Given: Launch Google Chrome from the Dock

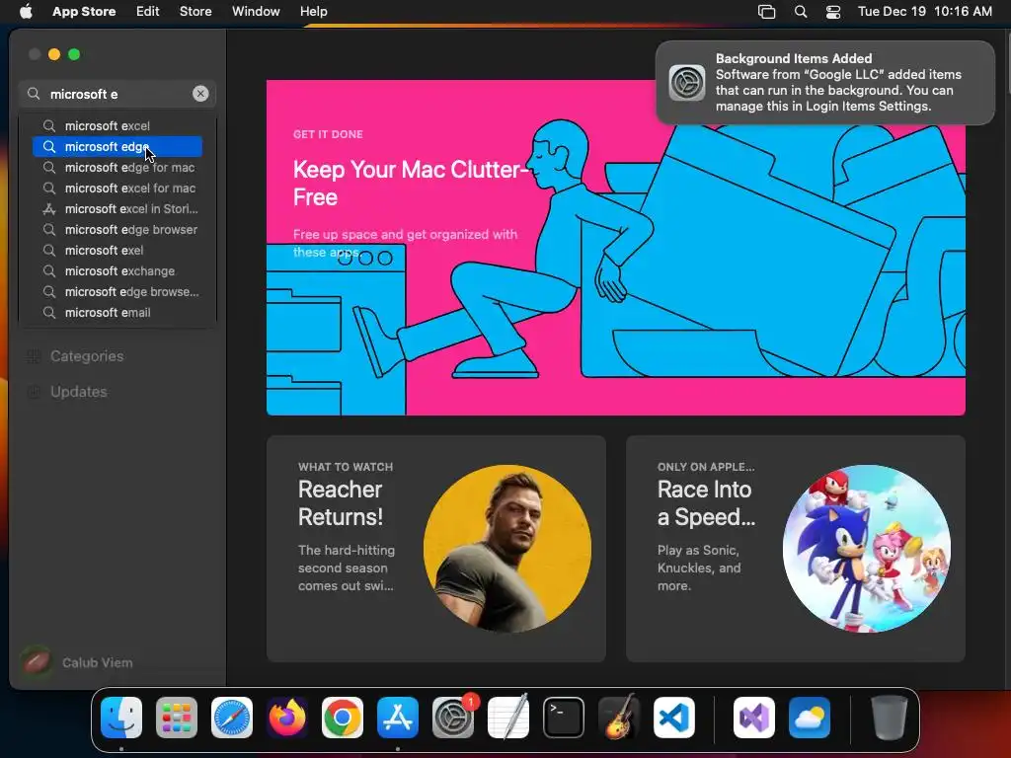Looking at the screenshot, I should click(343, 718).
